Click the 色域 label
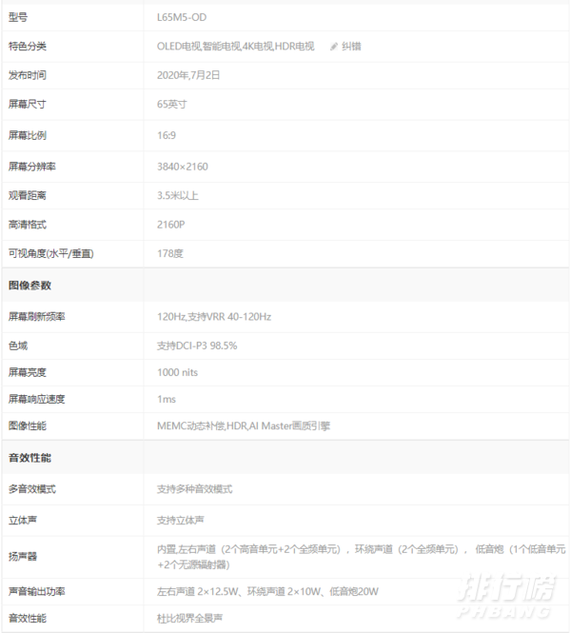Screen dimensions: 571x633 pyautogui.click(x=18, y=346)
